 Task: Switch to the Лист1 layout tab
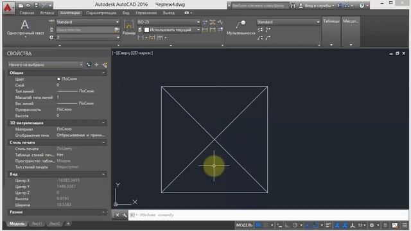point(37,224)
